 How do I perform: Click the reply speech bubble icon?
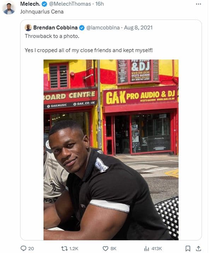pyautogui.click(x=23, y=248)
